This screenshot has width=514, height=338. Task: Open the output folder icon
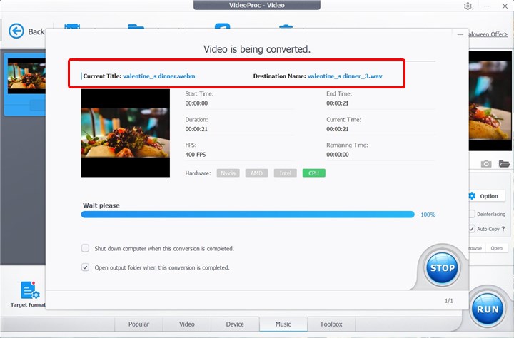(x=504, y=163)
